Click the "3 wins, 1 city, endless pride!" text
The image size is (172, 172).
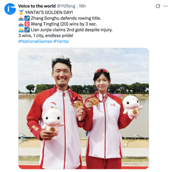click(46, 36)
